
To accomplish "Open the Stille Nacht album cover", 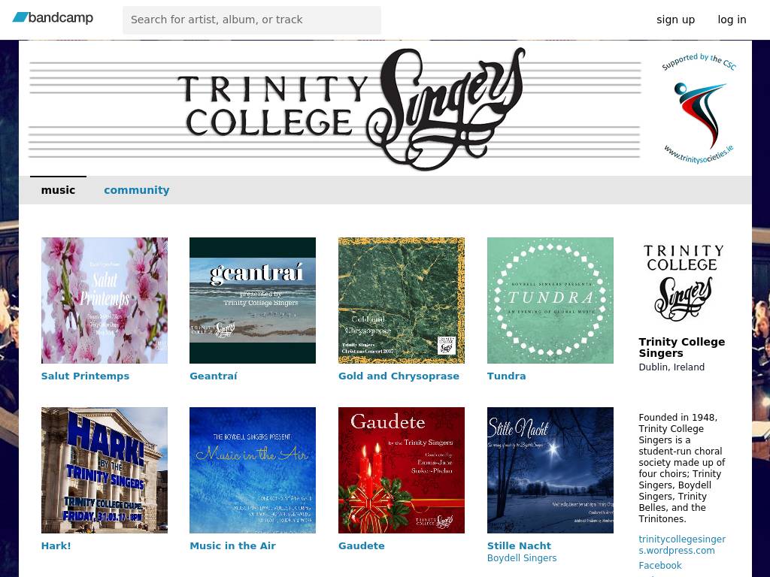I will click(x=550, y=470).
